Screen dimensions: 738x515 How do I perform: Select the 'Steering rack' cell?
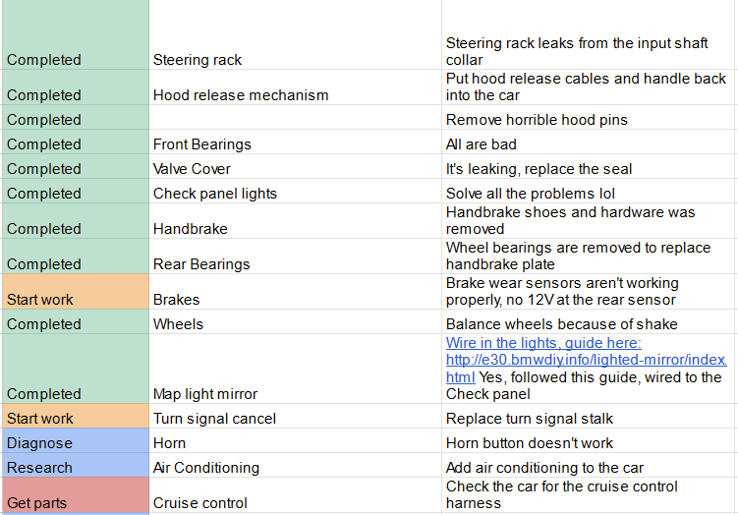[x=198, y=60]
